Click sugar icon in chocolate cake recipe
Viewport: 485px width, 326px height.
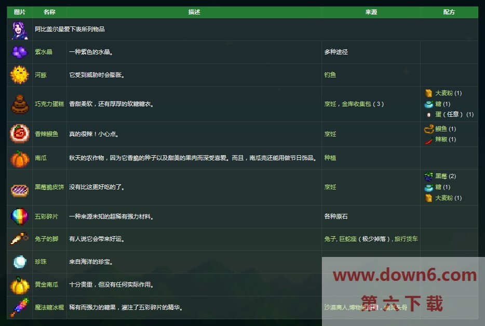click(x=429, y=104)
